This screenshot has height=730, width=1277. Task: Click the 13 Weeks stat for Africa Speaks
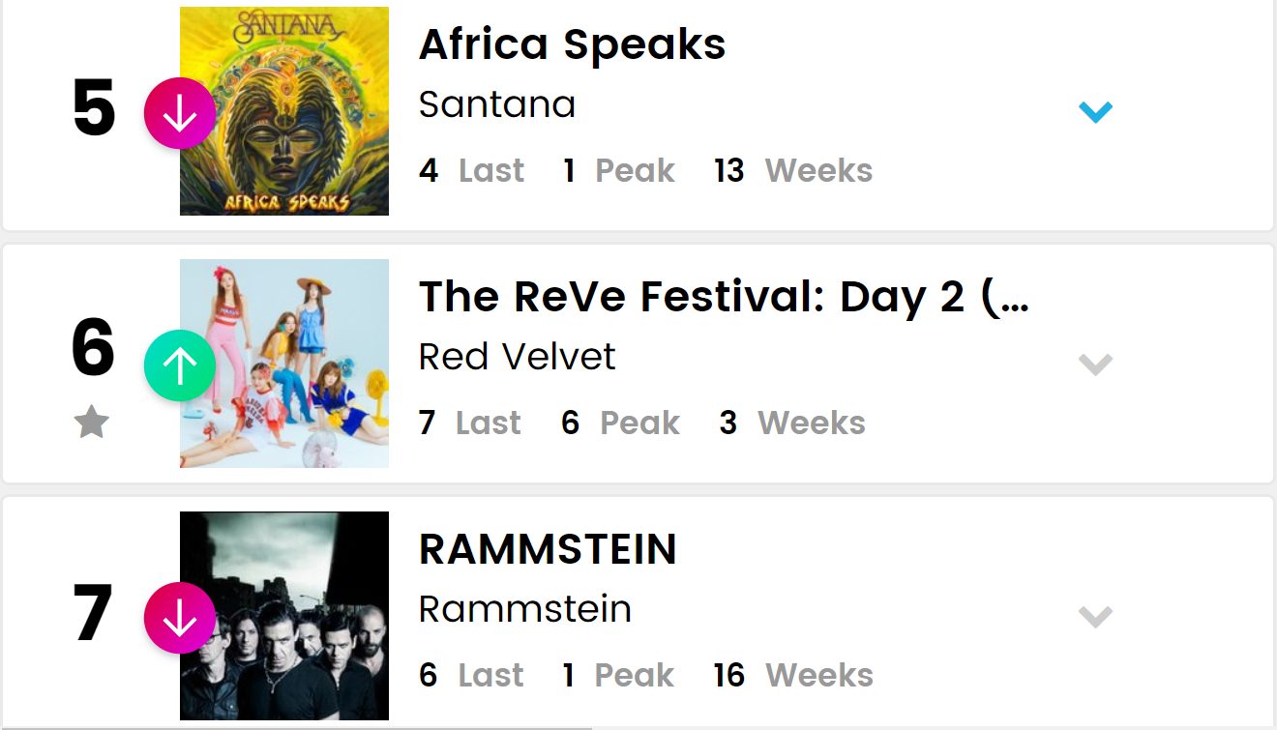[x=793, y=171]
